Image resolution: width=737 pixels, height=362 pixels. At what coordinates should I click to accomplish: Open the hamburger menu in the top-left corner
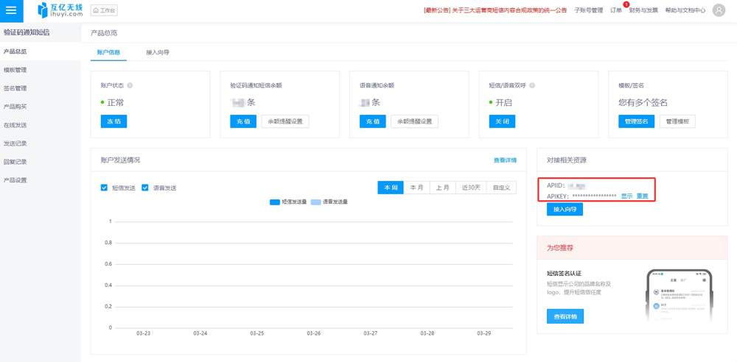[x=11, y=10]
